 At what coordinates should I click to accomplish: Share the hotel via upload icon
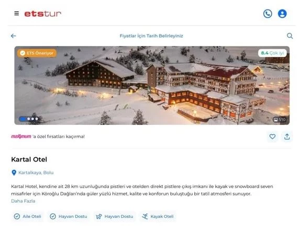[287, 136]
